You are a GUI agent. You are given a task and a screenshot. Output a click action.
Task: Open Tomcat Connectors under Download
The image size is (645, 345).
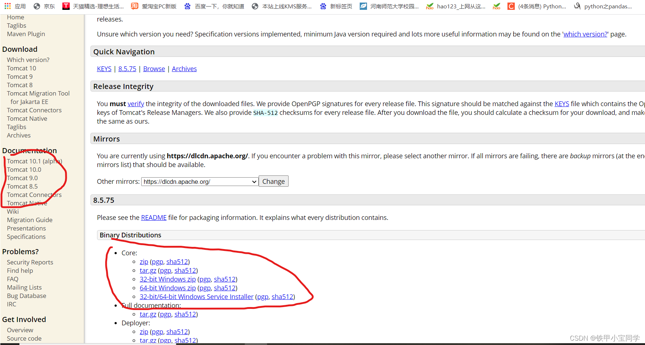pos(34,110)
